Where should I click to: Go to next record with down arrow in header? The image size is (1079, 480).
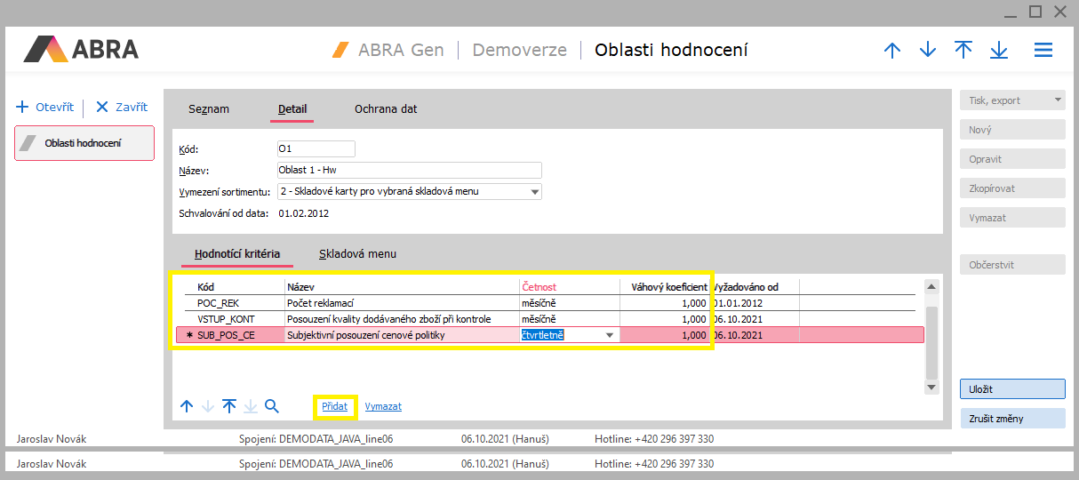(928, 51)
